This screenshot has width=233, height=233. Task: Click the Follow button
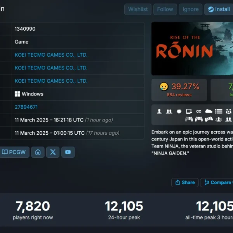coord(165,9)
